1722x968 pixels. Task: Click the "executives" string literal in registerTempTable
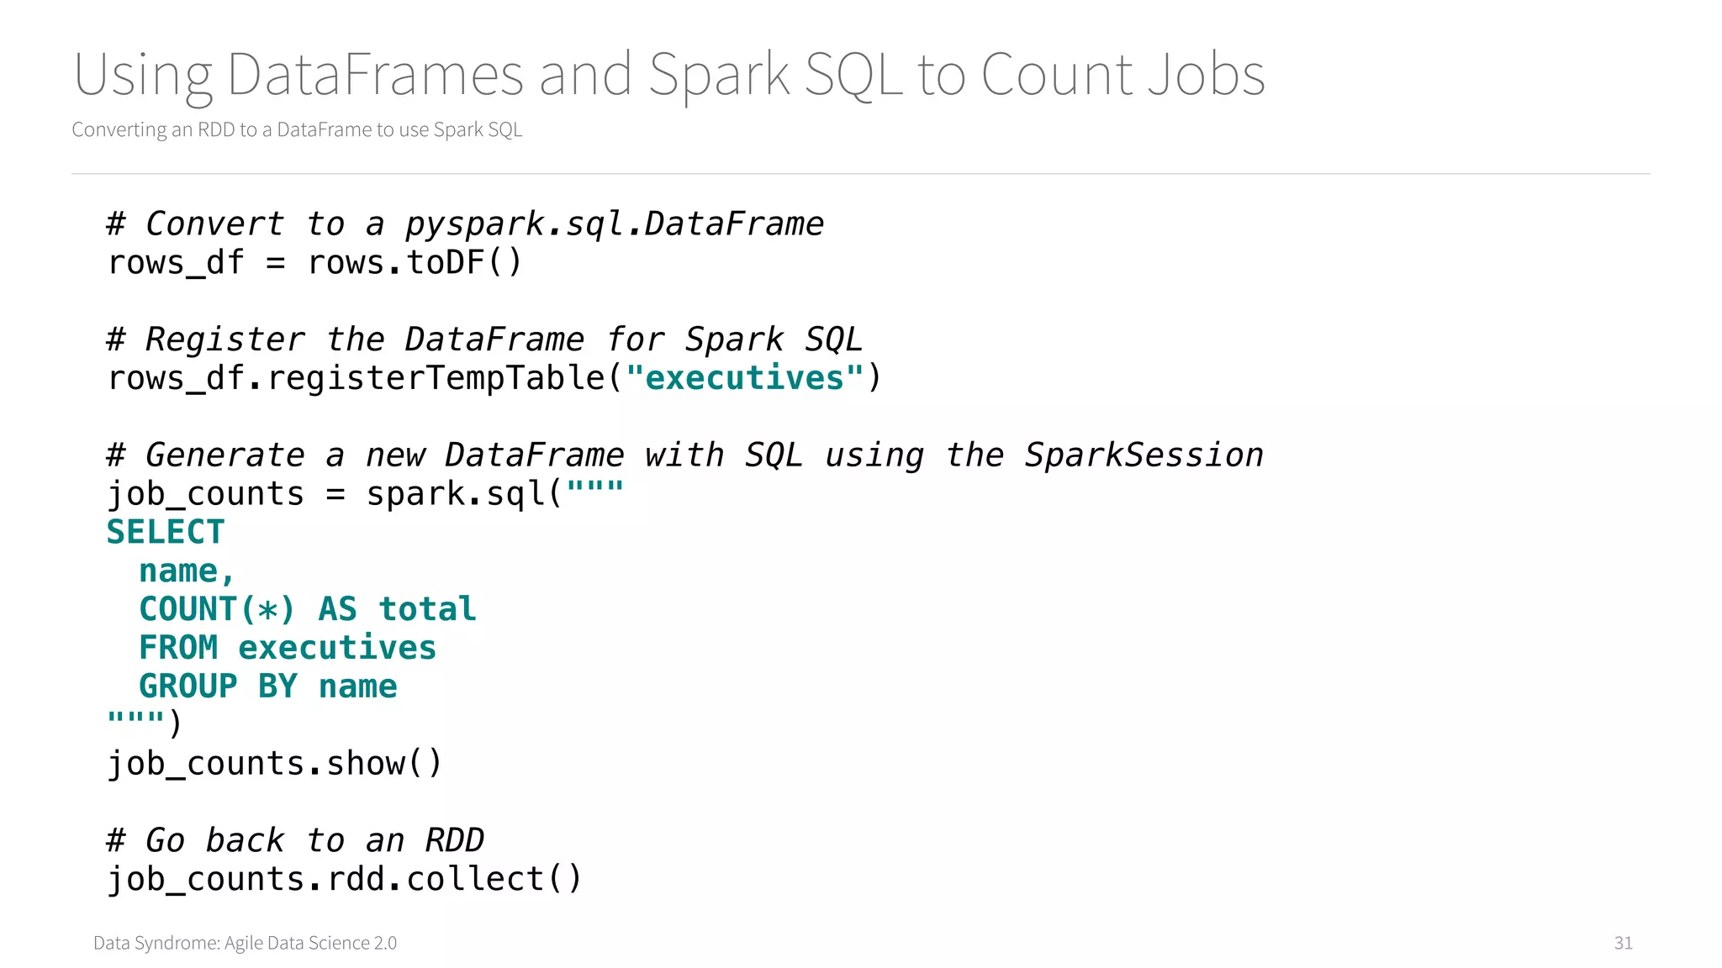pos(745,378)
